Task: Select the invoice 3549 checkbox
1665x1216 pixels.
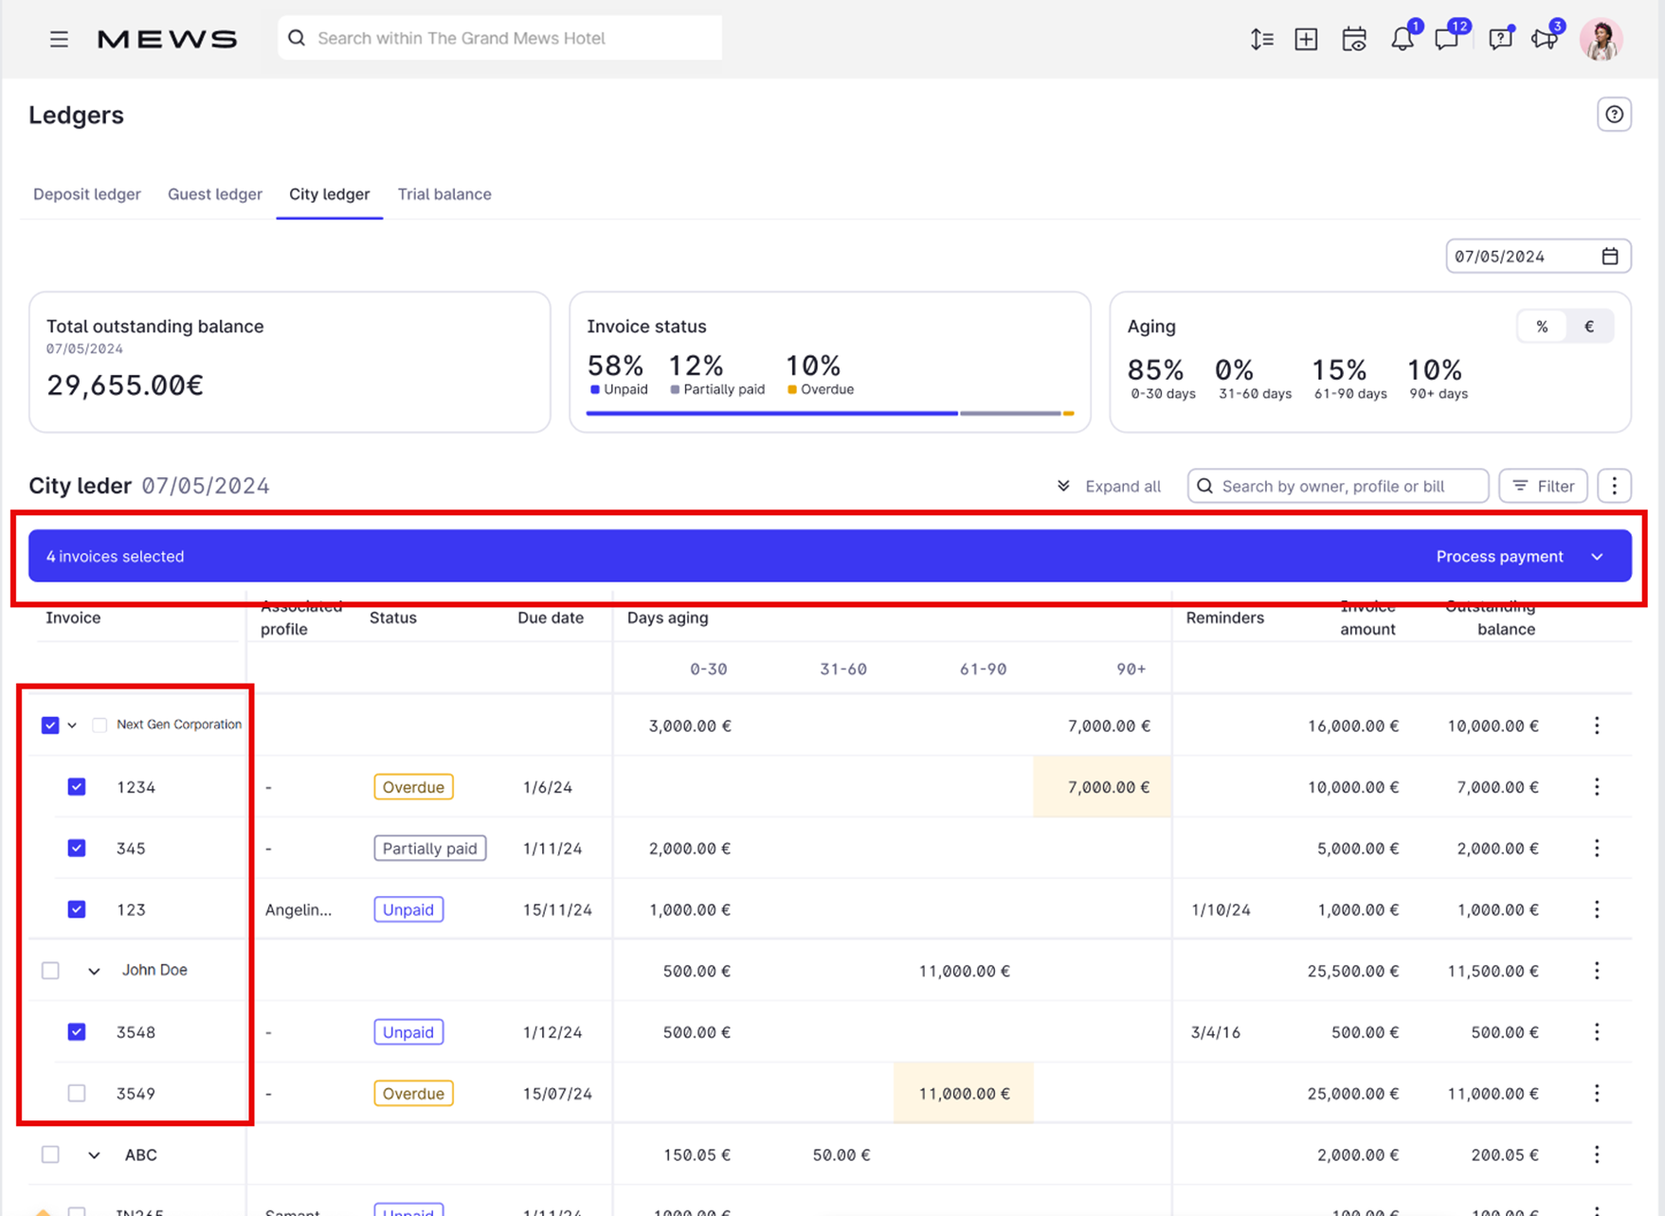Action: [x=77, y=1094]
